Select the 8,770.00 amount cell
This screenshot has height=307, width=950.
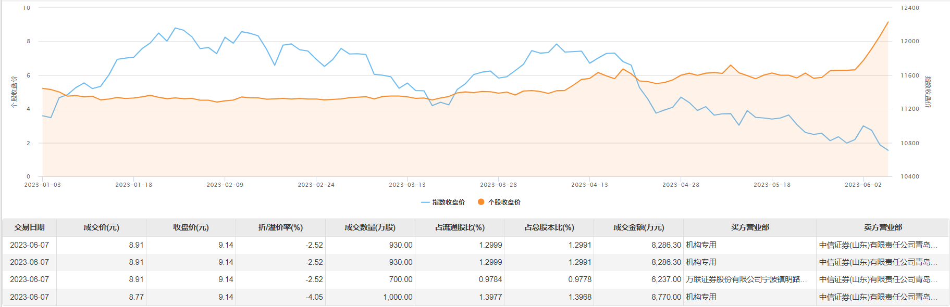tap(666, 297)
